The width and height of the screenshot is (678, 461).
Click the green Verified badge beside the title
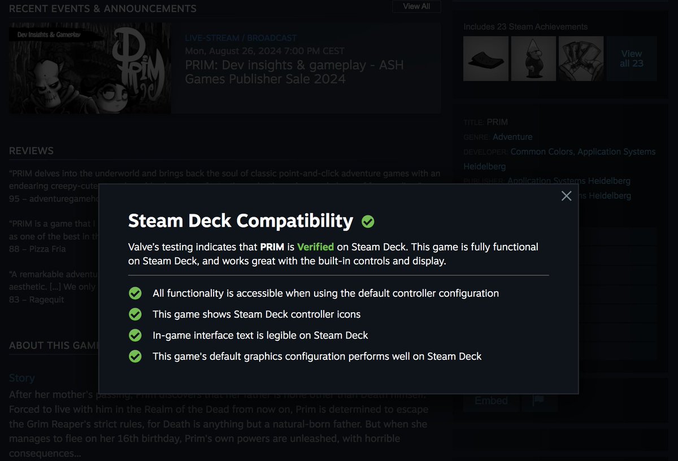[368, 222]
